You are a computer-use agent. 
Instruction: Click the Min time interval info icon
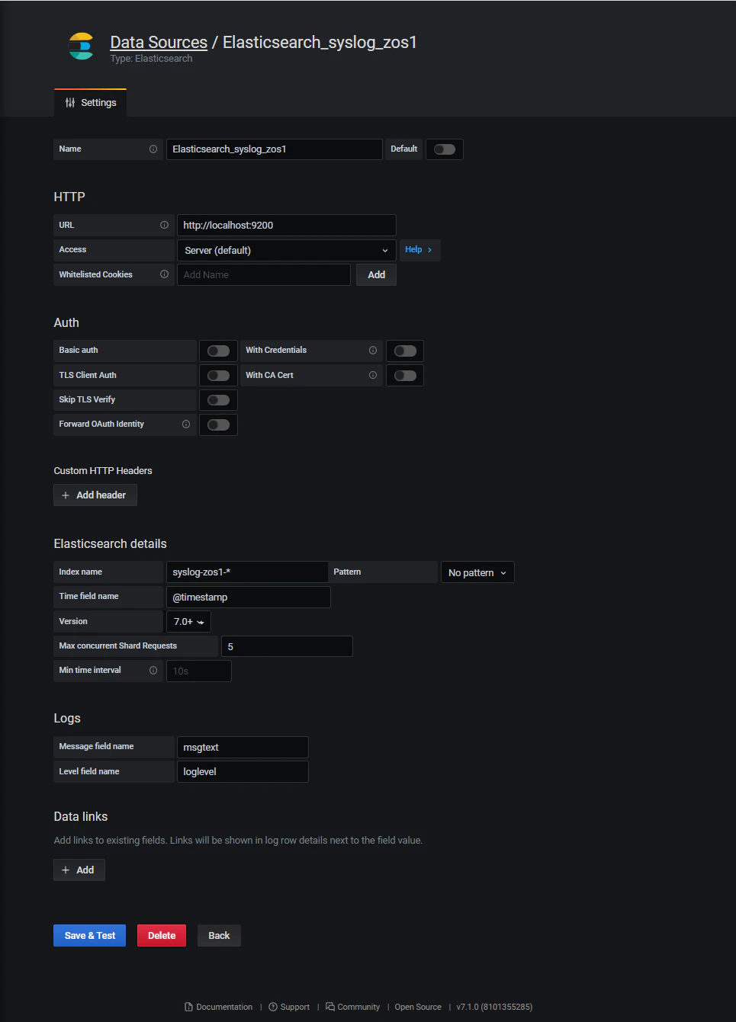pos(153,671)
